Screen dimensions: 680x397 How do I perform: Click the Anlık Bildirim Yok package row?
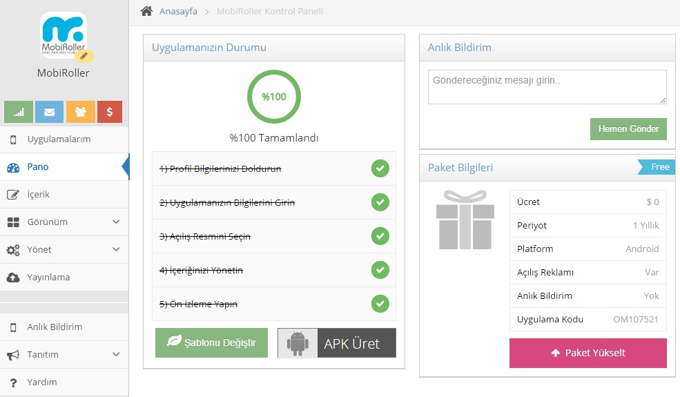click(588, 296)
